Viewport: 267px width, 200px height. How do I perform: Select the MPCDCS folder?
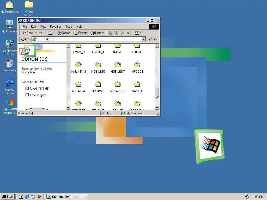click(137, 67)
